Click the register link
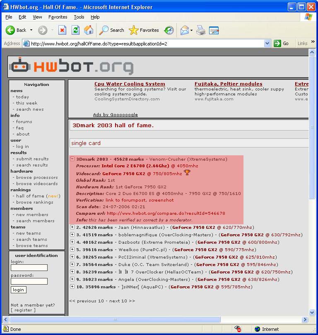 (x=23, y=310)
